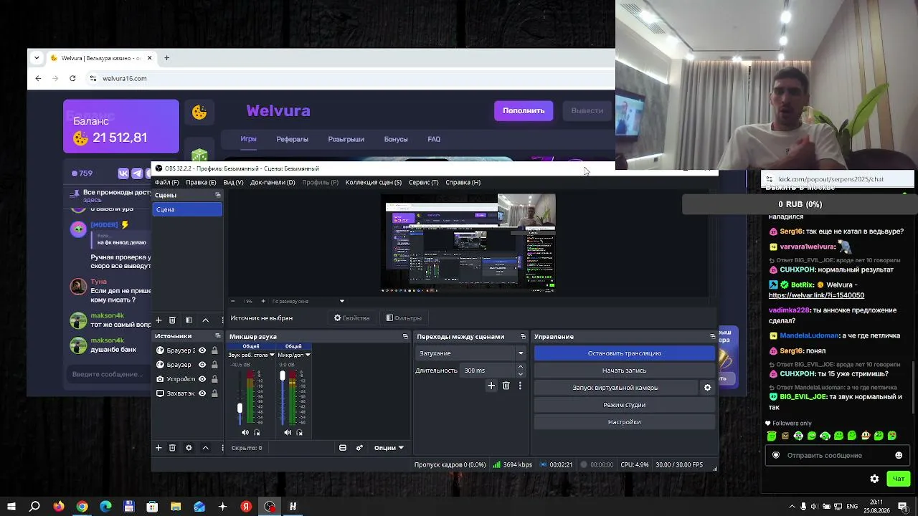
Task: Open the Коллекция сцен (S) menu
Action: pos(374,182)
